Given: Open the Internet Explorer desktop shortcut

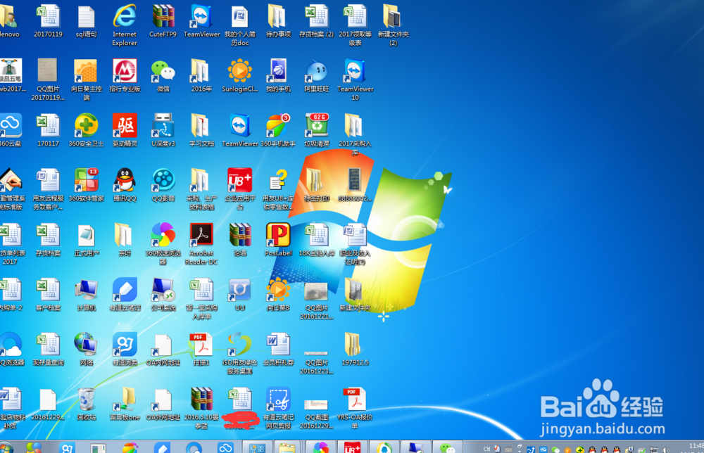Looking at the screenshot, I should click(125, 25).
